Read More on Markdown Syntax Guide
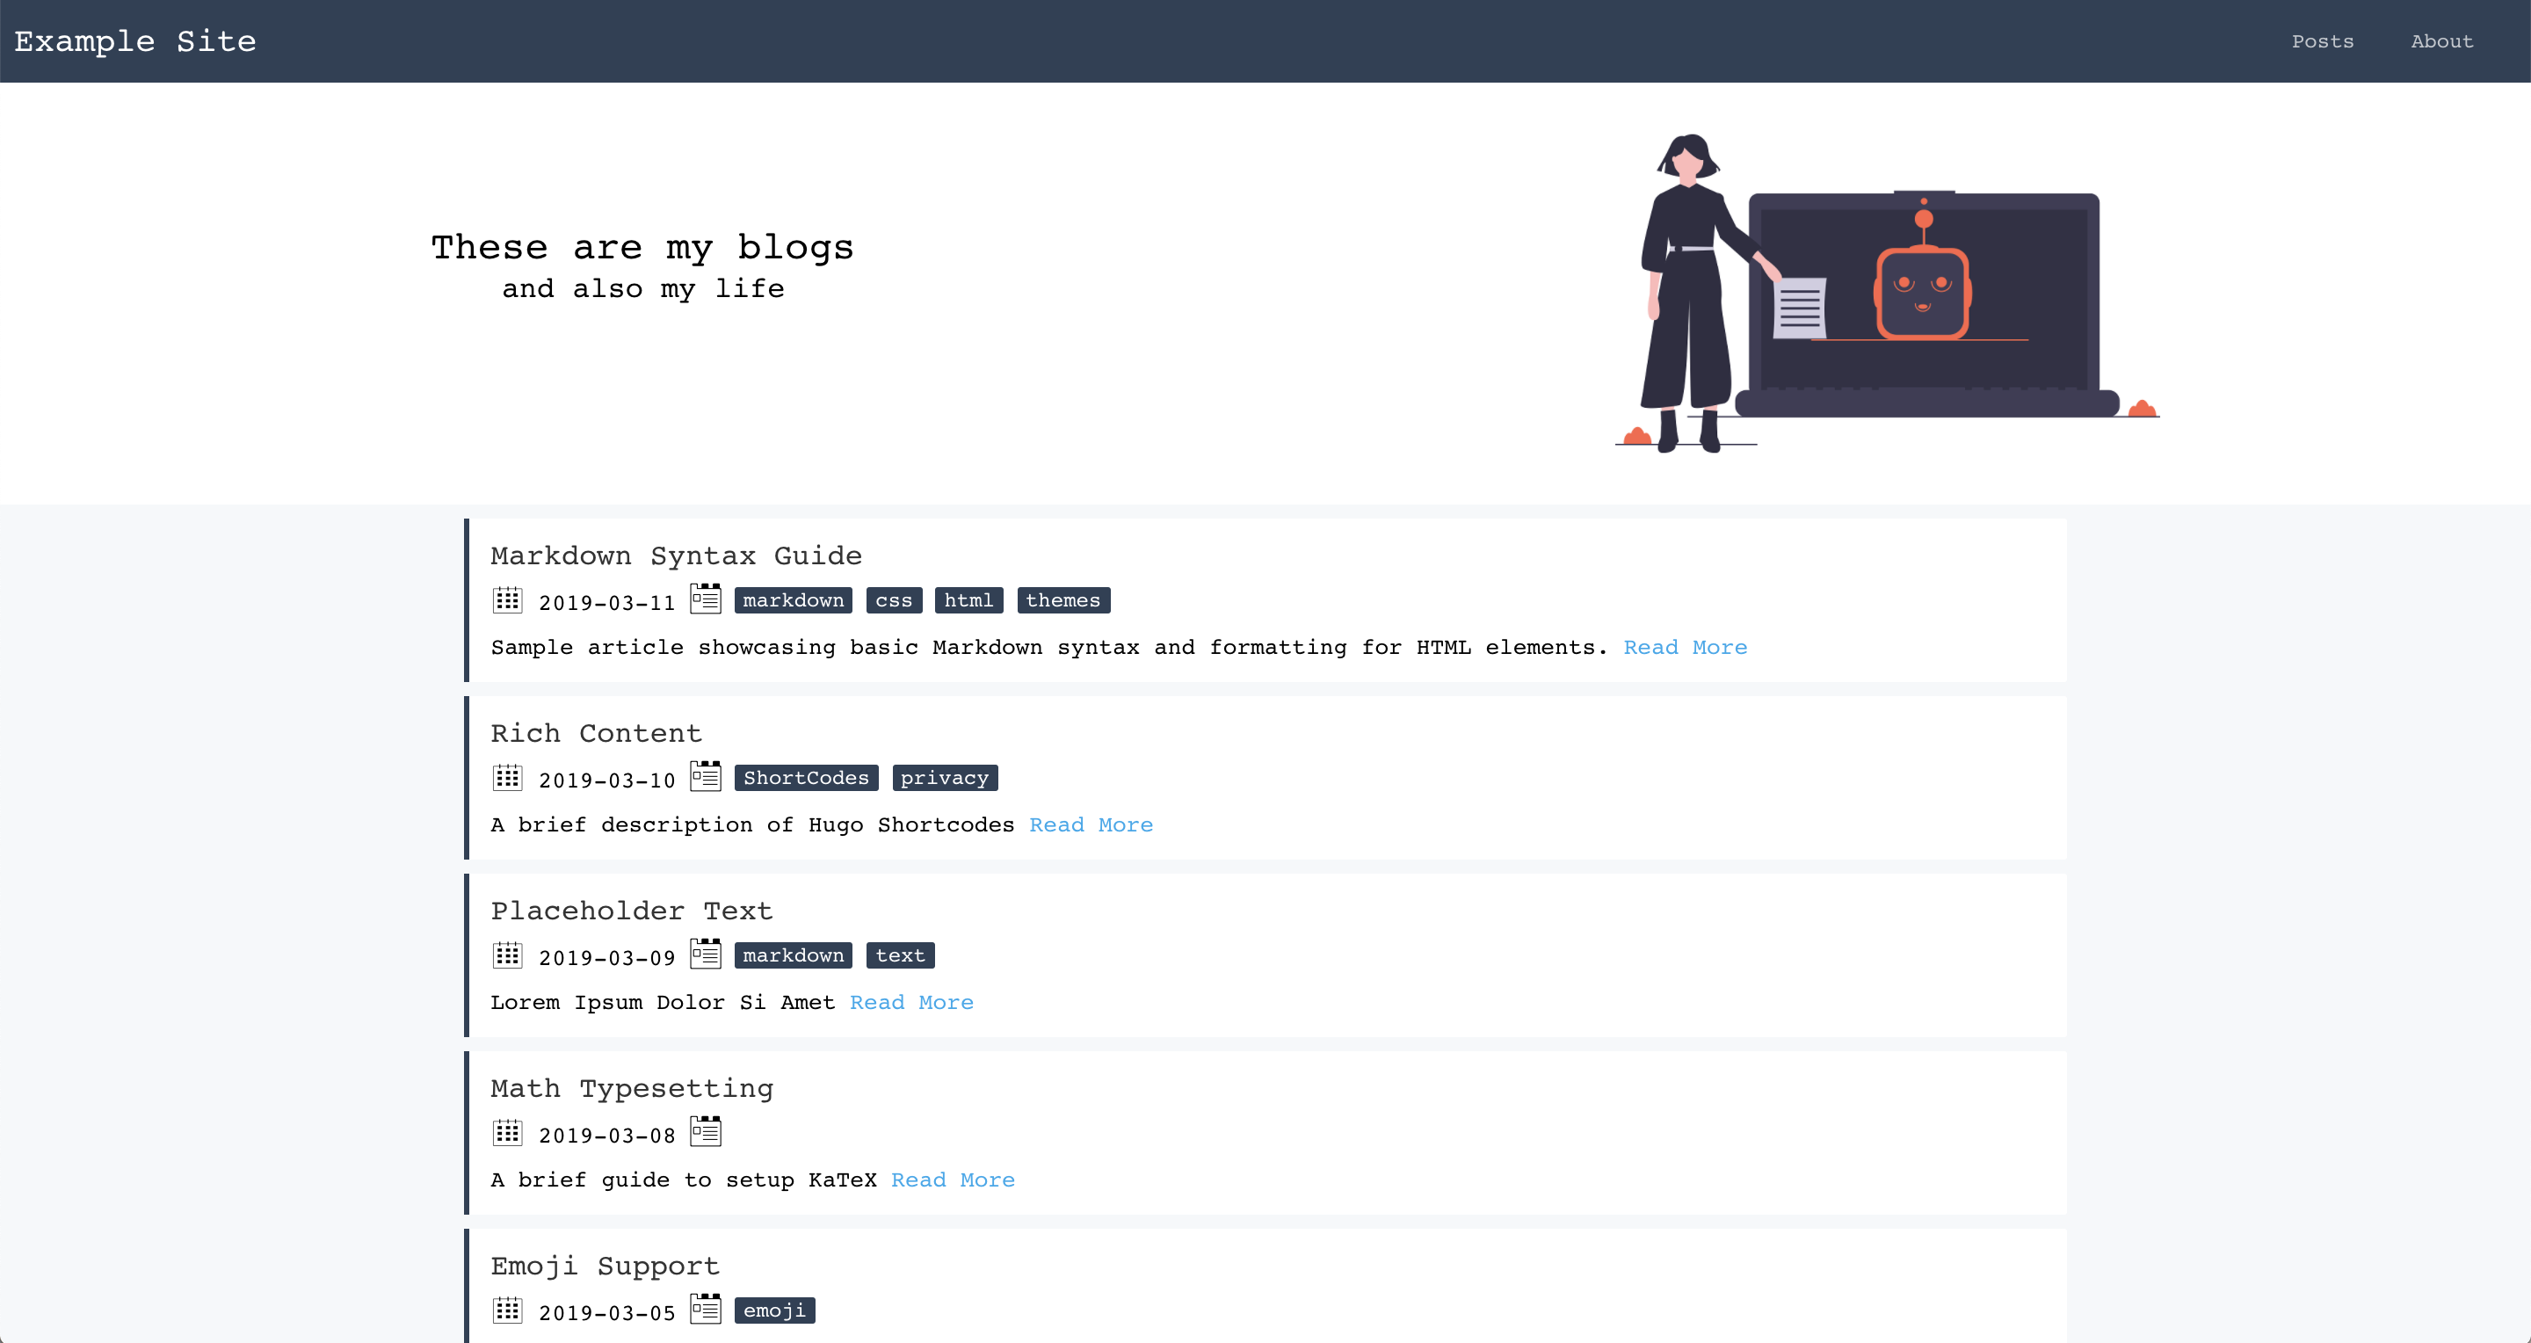Screen dimensions: 2531x1343 click(x=1684, y=648)
